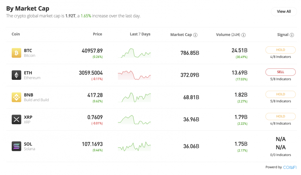Open the BTC 7-day sparkline chart
The height and width of the screenshot is (175, 301).
click(x=134, y=53)
